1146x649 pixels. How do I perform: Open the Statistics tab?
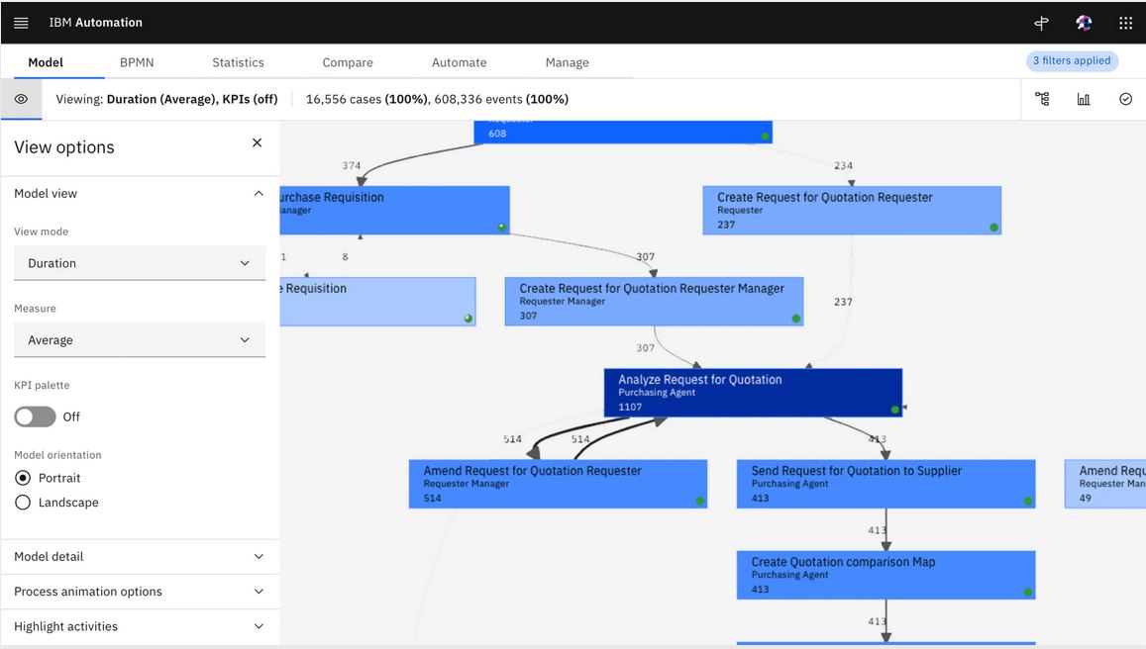tap(238, 61)
